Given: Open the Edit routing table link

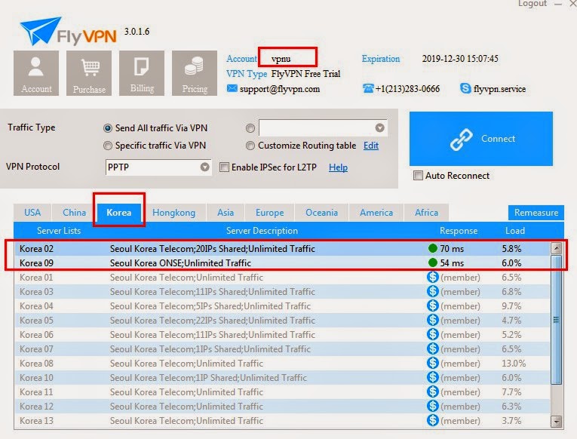Looking at the screenshot, I should click(x=371, y=146).
